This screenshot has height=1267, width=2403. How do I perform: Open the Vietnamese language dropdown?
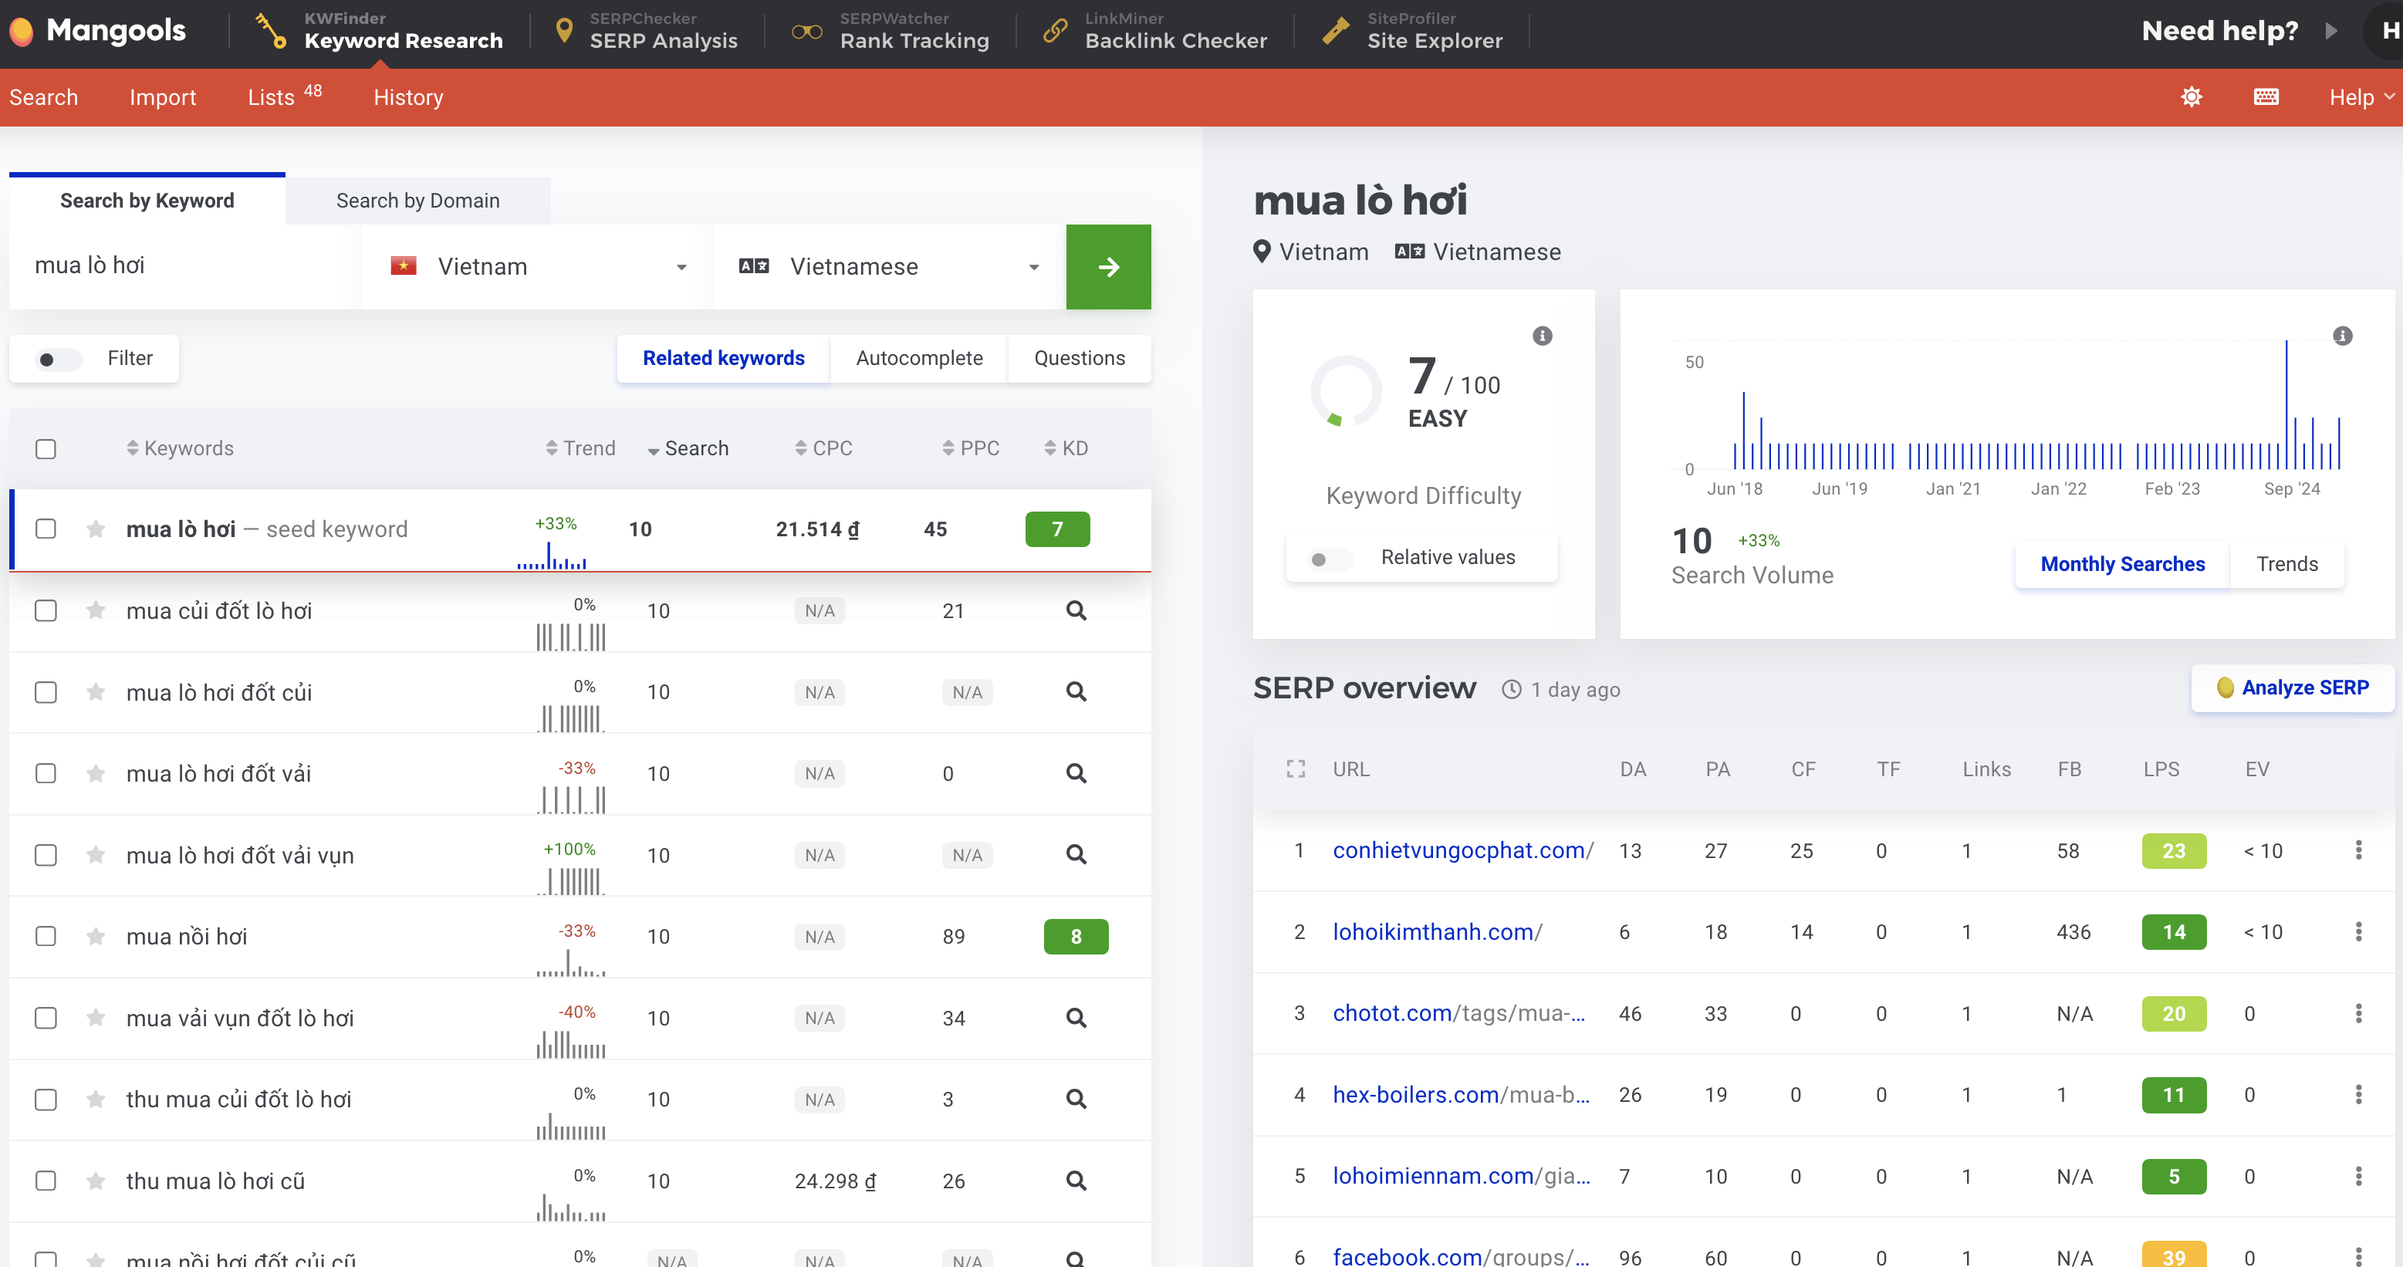(x=888, y=267)
